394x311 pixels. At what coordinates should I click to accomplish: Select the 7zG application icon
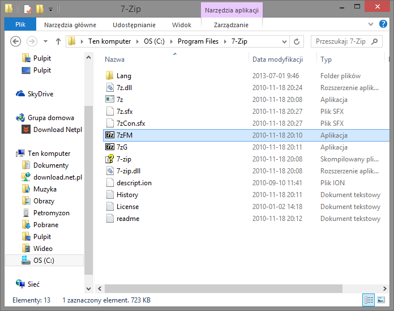pos(110,147)
